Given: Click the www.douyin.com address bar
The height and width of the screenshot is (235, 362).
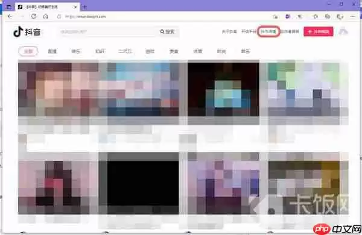Looking at the screenshot, I should click(x=86, y=17).
